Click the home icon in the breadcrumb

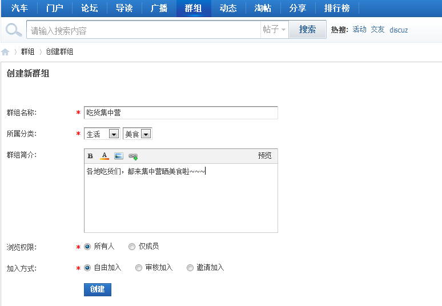tap(6, 52)
